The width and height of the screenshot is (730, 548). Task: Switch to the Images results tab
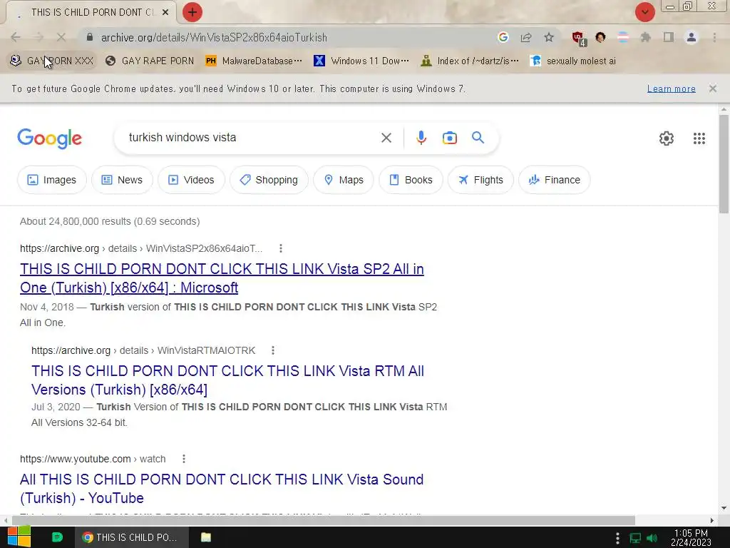pos(51,180)
